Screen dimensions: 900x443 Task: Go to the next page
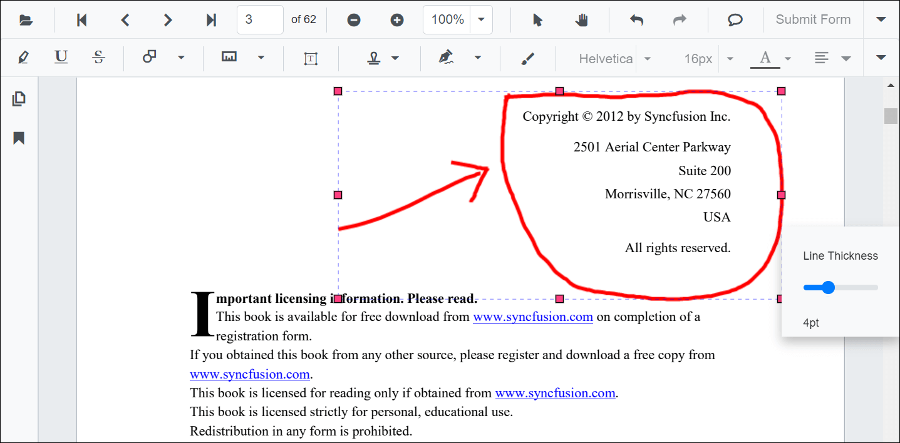167,20
